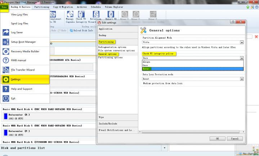Click the scrollbar left arrow in settings
This screenshot has width=259, height=156.
(140, 132)
